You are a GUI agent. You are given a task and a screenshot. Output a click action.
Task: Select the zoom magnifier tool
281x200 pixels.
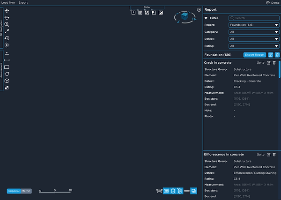pos(7,24)
